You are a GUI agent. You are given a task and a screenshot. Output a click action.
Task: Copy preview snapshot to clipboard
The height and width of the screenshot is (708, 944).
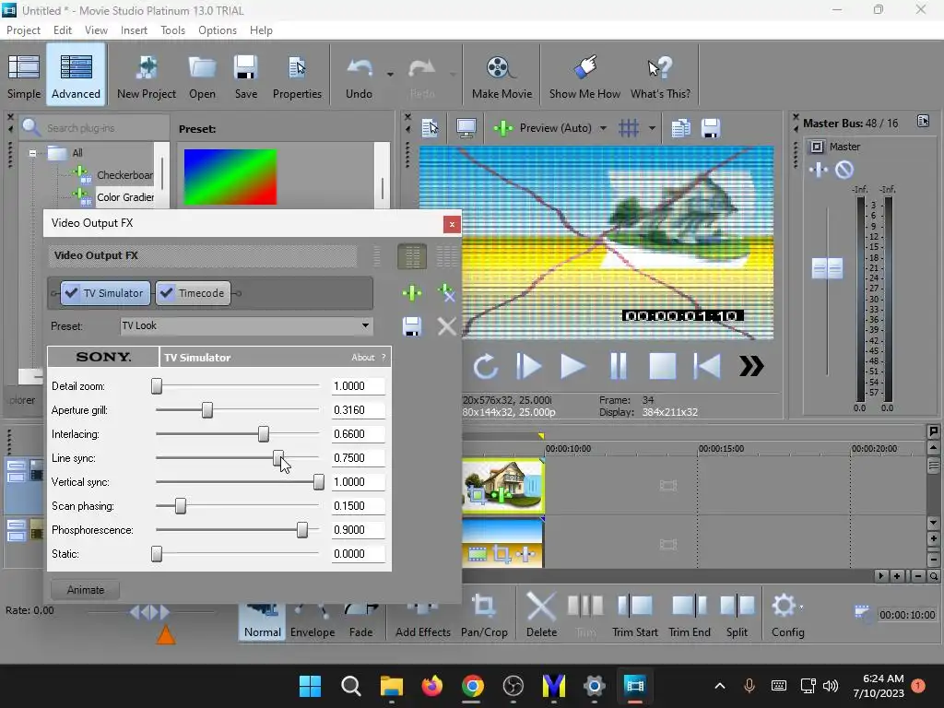(681, 127)
